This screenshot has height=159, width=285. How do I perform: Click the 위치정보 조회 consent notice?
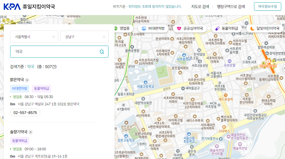(155, 7)
